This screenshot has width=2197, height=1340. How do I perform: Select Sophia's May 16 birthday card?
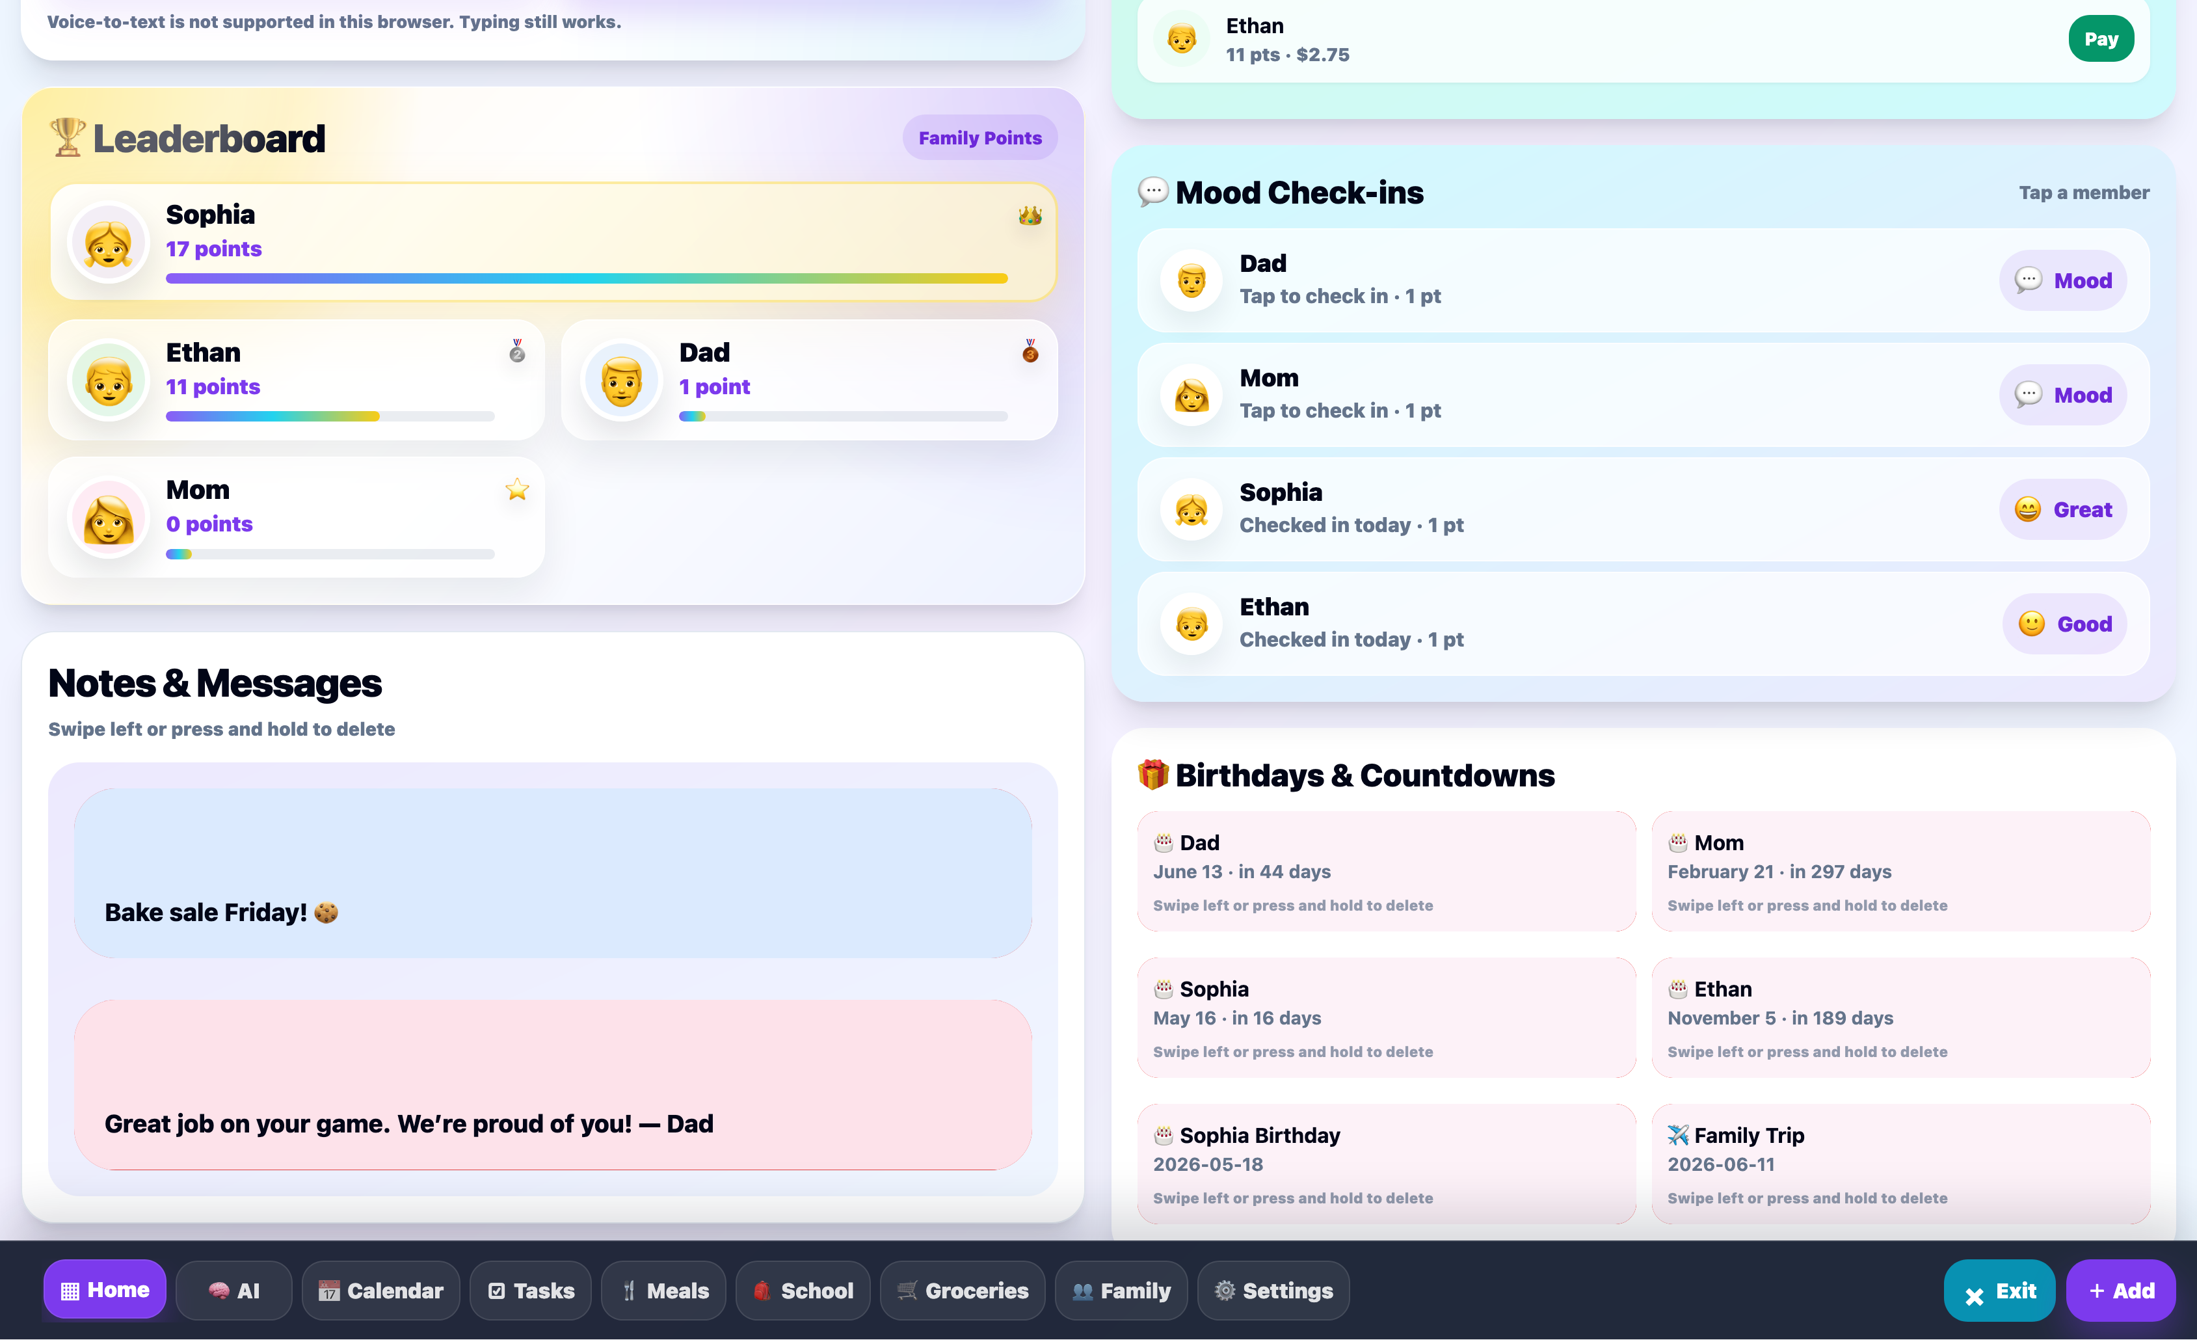tap(1387, 1017)
